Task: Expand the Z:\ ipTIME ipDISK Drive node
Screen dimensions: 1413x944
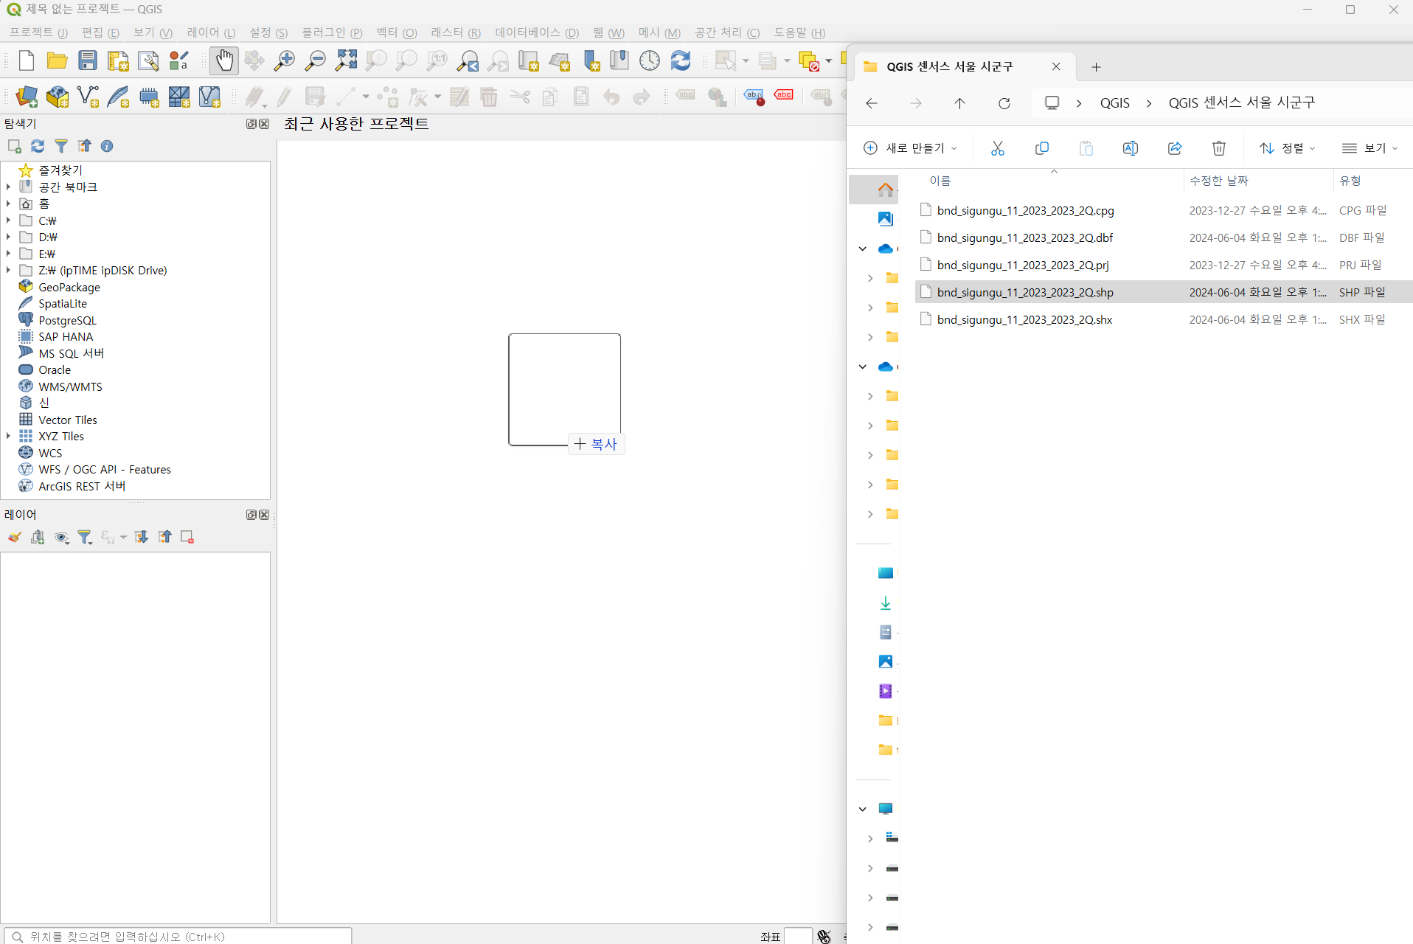Action: click(8, 270)
